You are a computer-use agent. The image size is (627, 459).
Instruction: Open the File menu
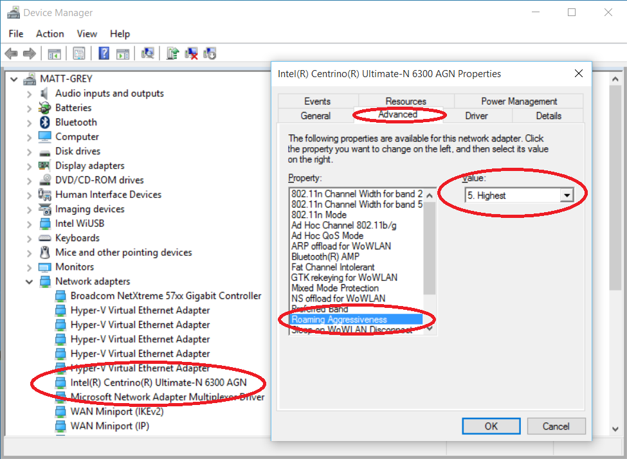point(16,34)
